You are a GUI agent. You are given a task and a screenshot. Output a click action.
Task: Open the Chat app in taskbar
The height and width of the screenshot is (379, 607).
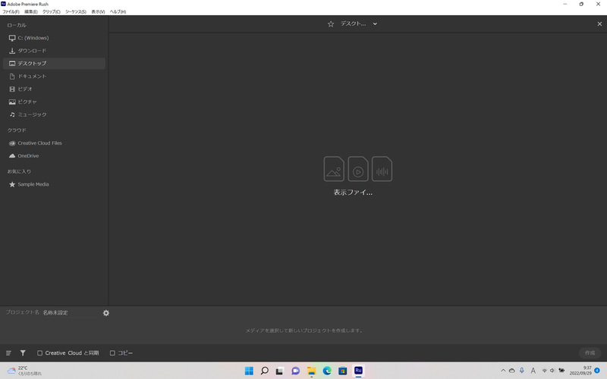point(295,371)
